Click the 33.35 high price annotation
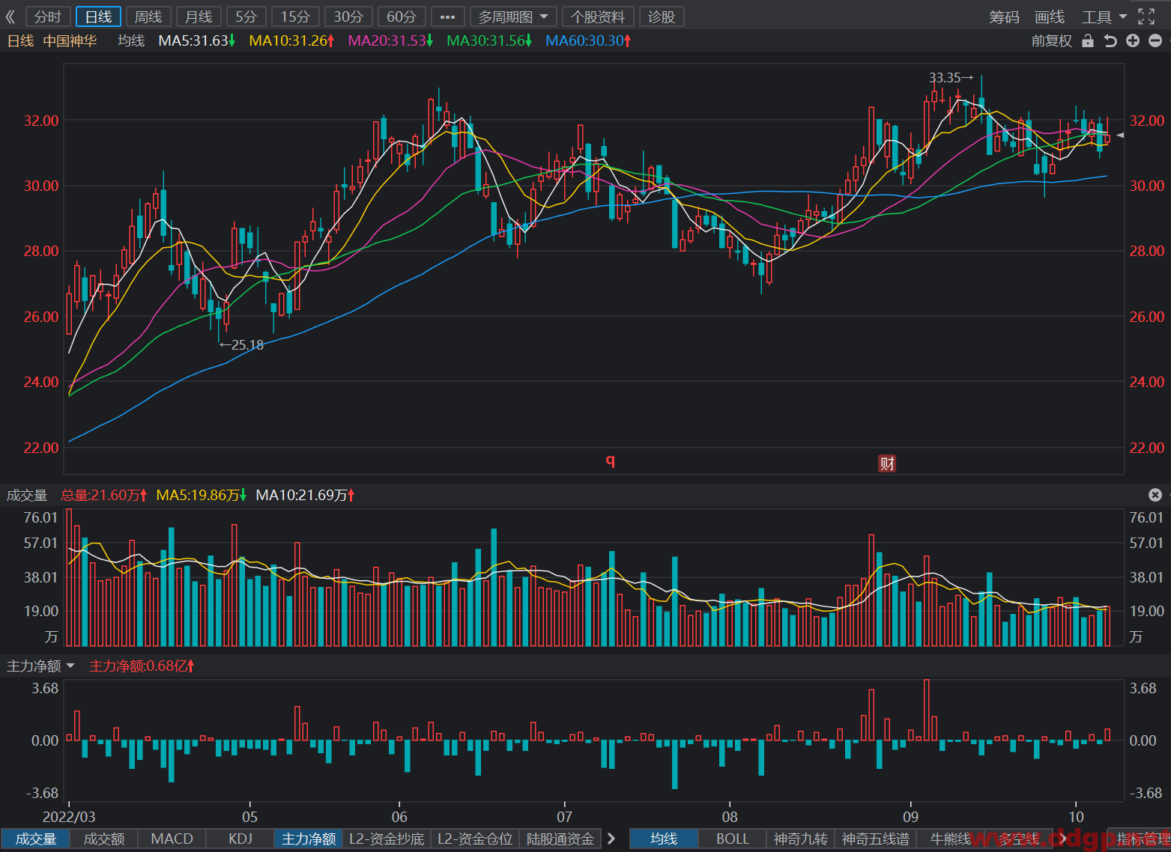The width and height of the screenshot is (1171, 852). click(x=951, y=78)
